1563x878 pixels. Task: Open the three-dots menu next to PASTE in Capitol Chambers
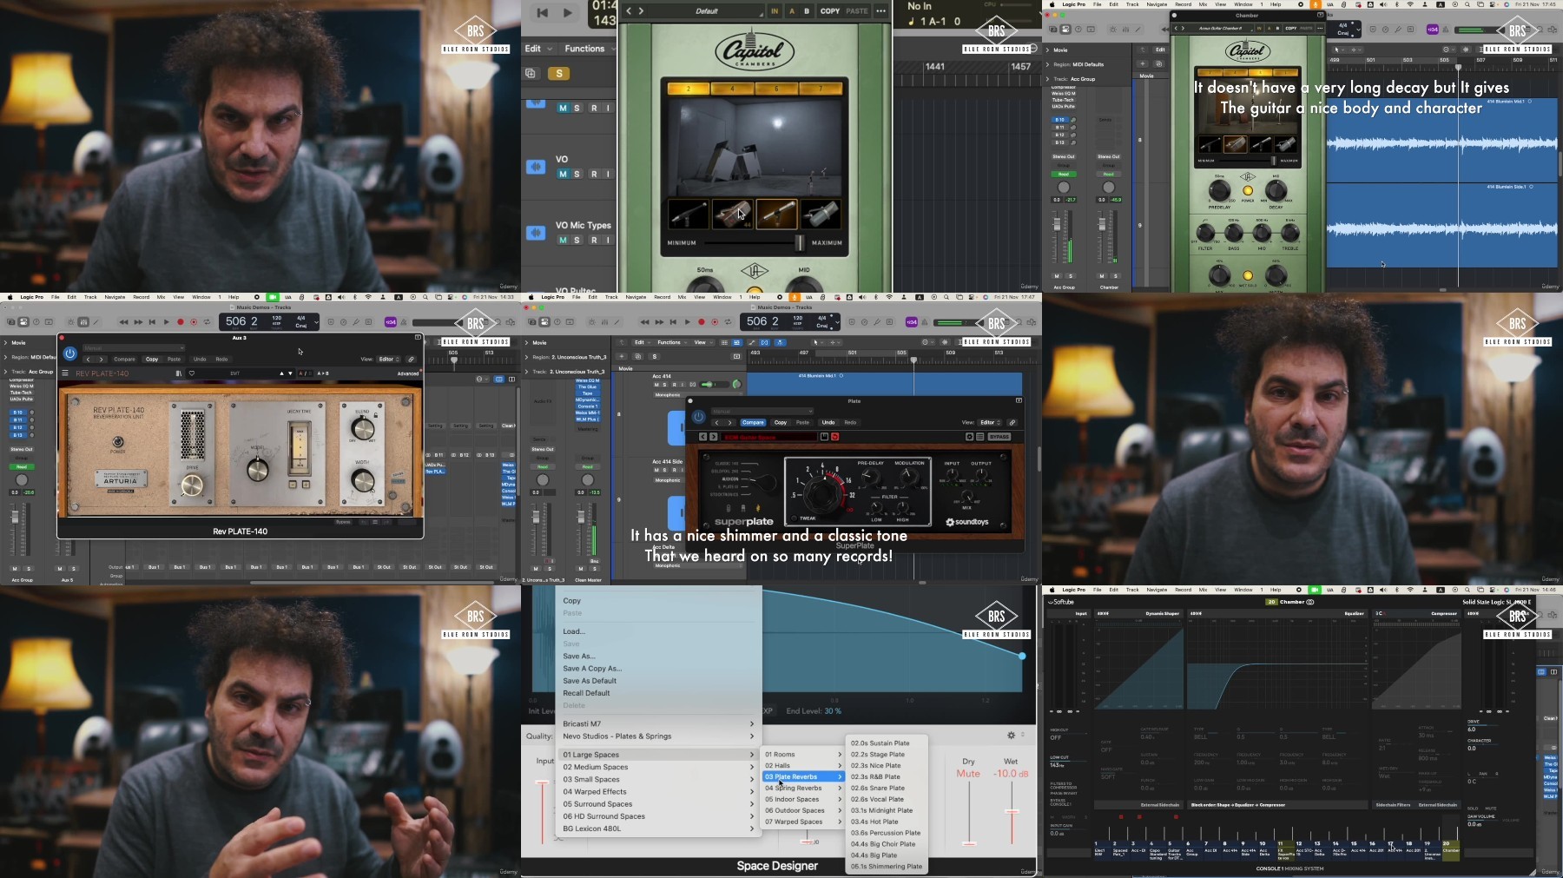(x=880, y=11)
